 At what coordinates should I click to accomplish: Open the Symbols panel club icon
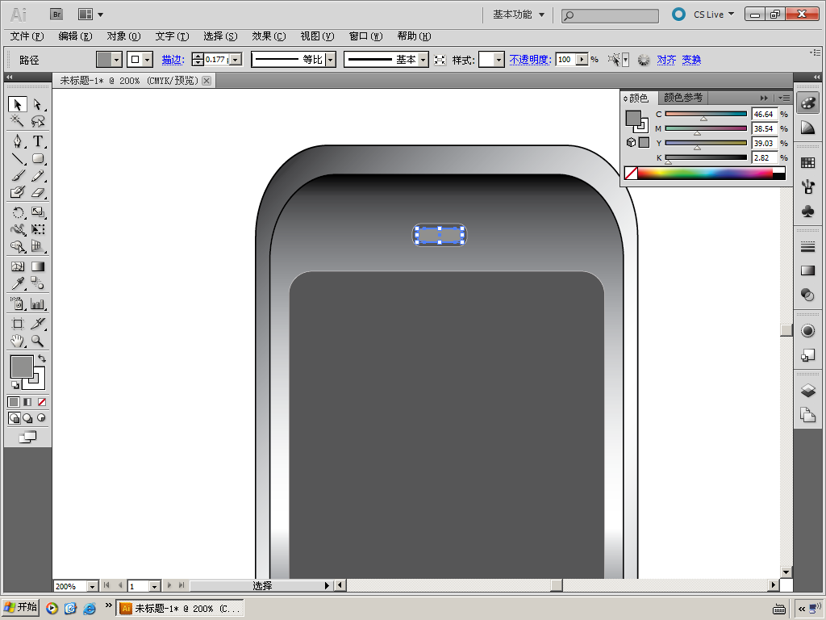click(807, 211)
